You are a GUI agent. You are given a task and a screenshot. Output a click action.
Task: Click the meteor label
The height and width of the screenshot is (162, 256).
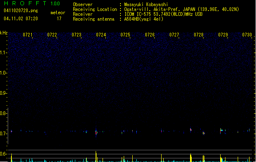[58, 13]
